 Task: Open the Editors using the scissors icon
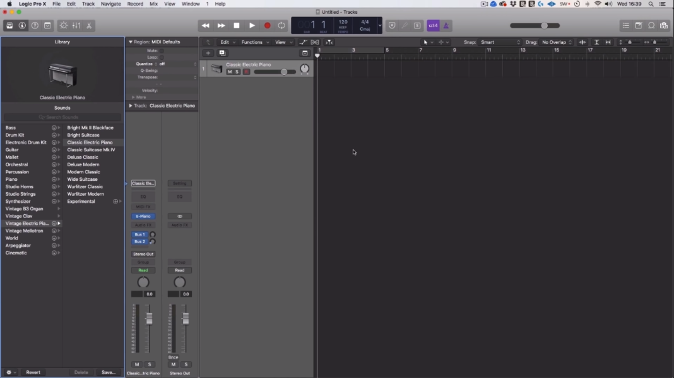89,25
